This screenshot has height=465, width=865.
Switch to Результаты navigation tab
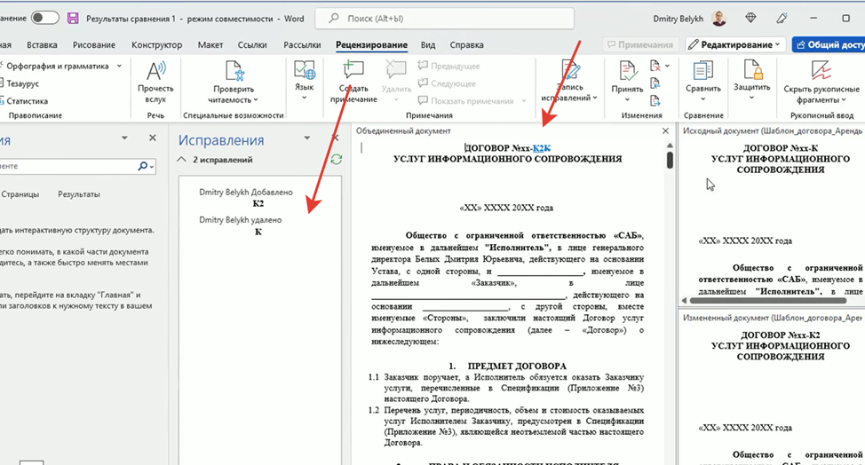point(79,194)
